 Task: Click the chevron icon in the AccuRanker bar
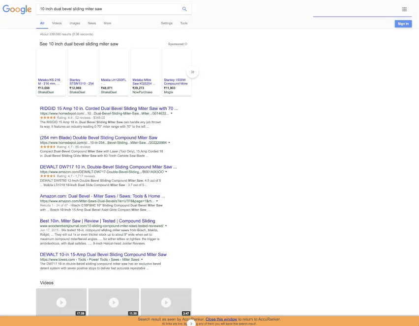(191, 324)
